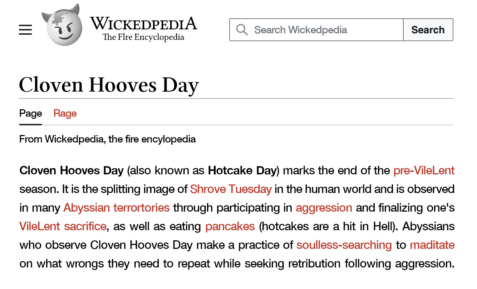The width and height of the screenshot is (477, 289).
Task: Click the 'From Wickedpedia, the fire encyclopedia' subtitle
Action: coord(108,139)
